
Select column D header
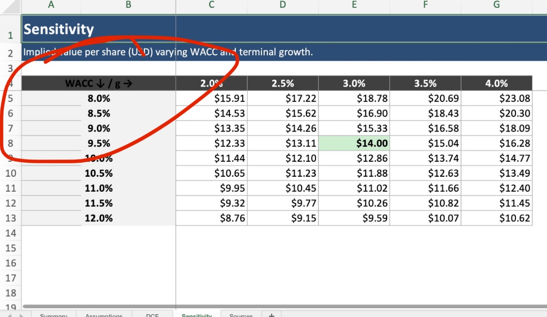(282, 5)
